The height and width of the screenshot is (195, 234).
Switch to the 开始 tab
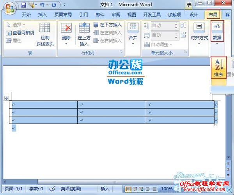tap(26, 15)
